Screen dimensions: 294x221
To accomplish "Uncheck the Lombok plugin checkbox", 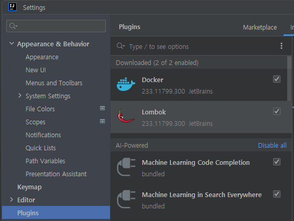I will (x=277, y=111).
